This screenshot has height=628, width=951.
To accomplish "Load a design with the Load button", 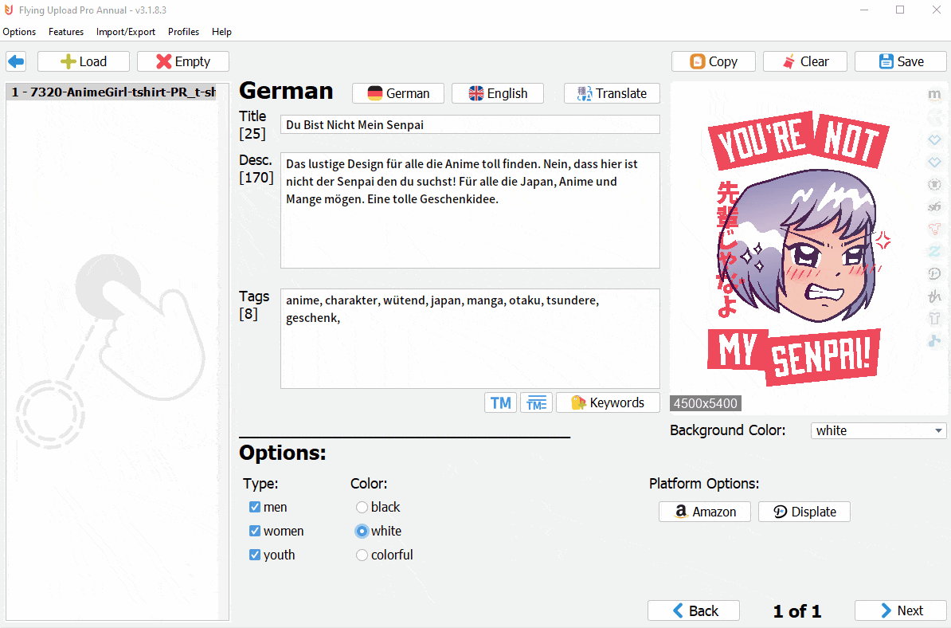I will tap(84, 61).
